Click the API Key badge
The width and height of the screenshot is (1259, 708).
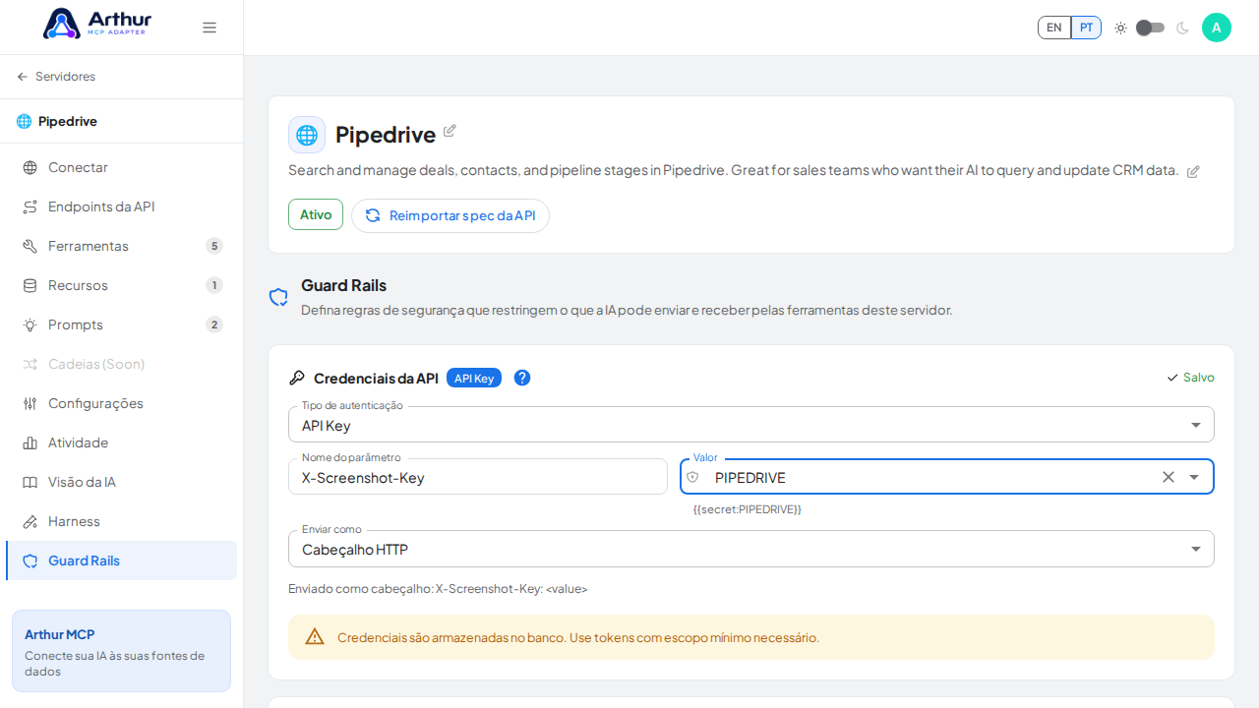point(474,378)
